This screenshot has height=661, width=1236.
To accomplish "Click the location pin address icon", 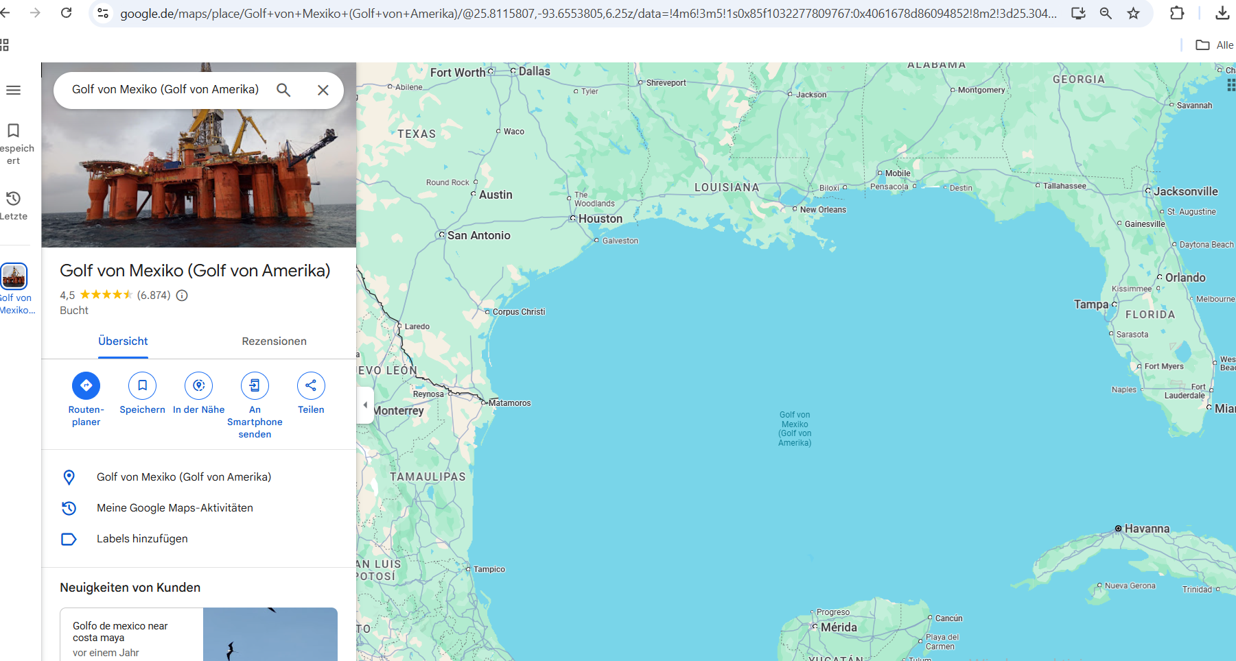I will point(69,477).
